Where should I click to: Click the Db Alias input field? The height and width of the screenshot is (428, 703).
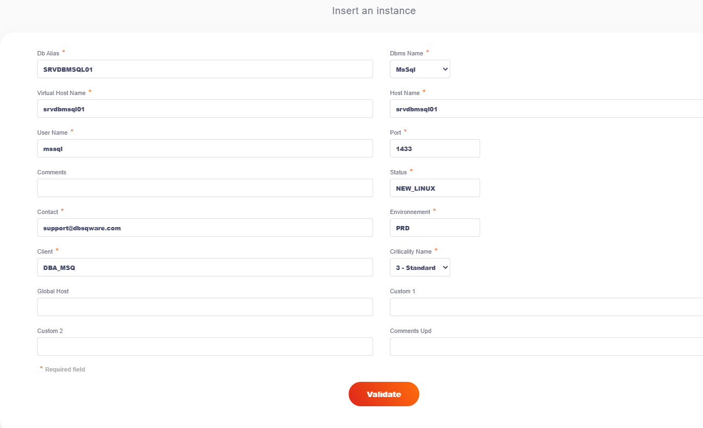pyautogui.click(x=204, y=69)
